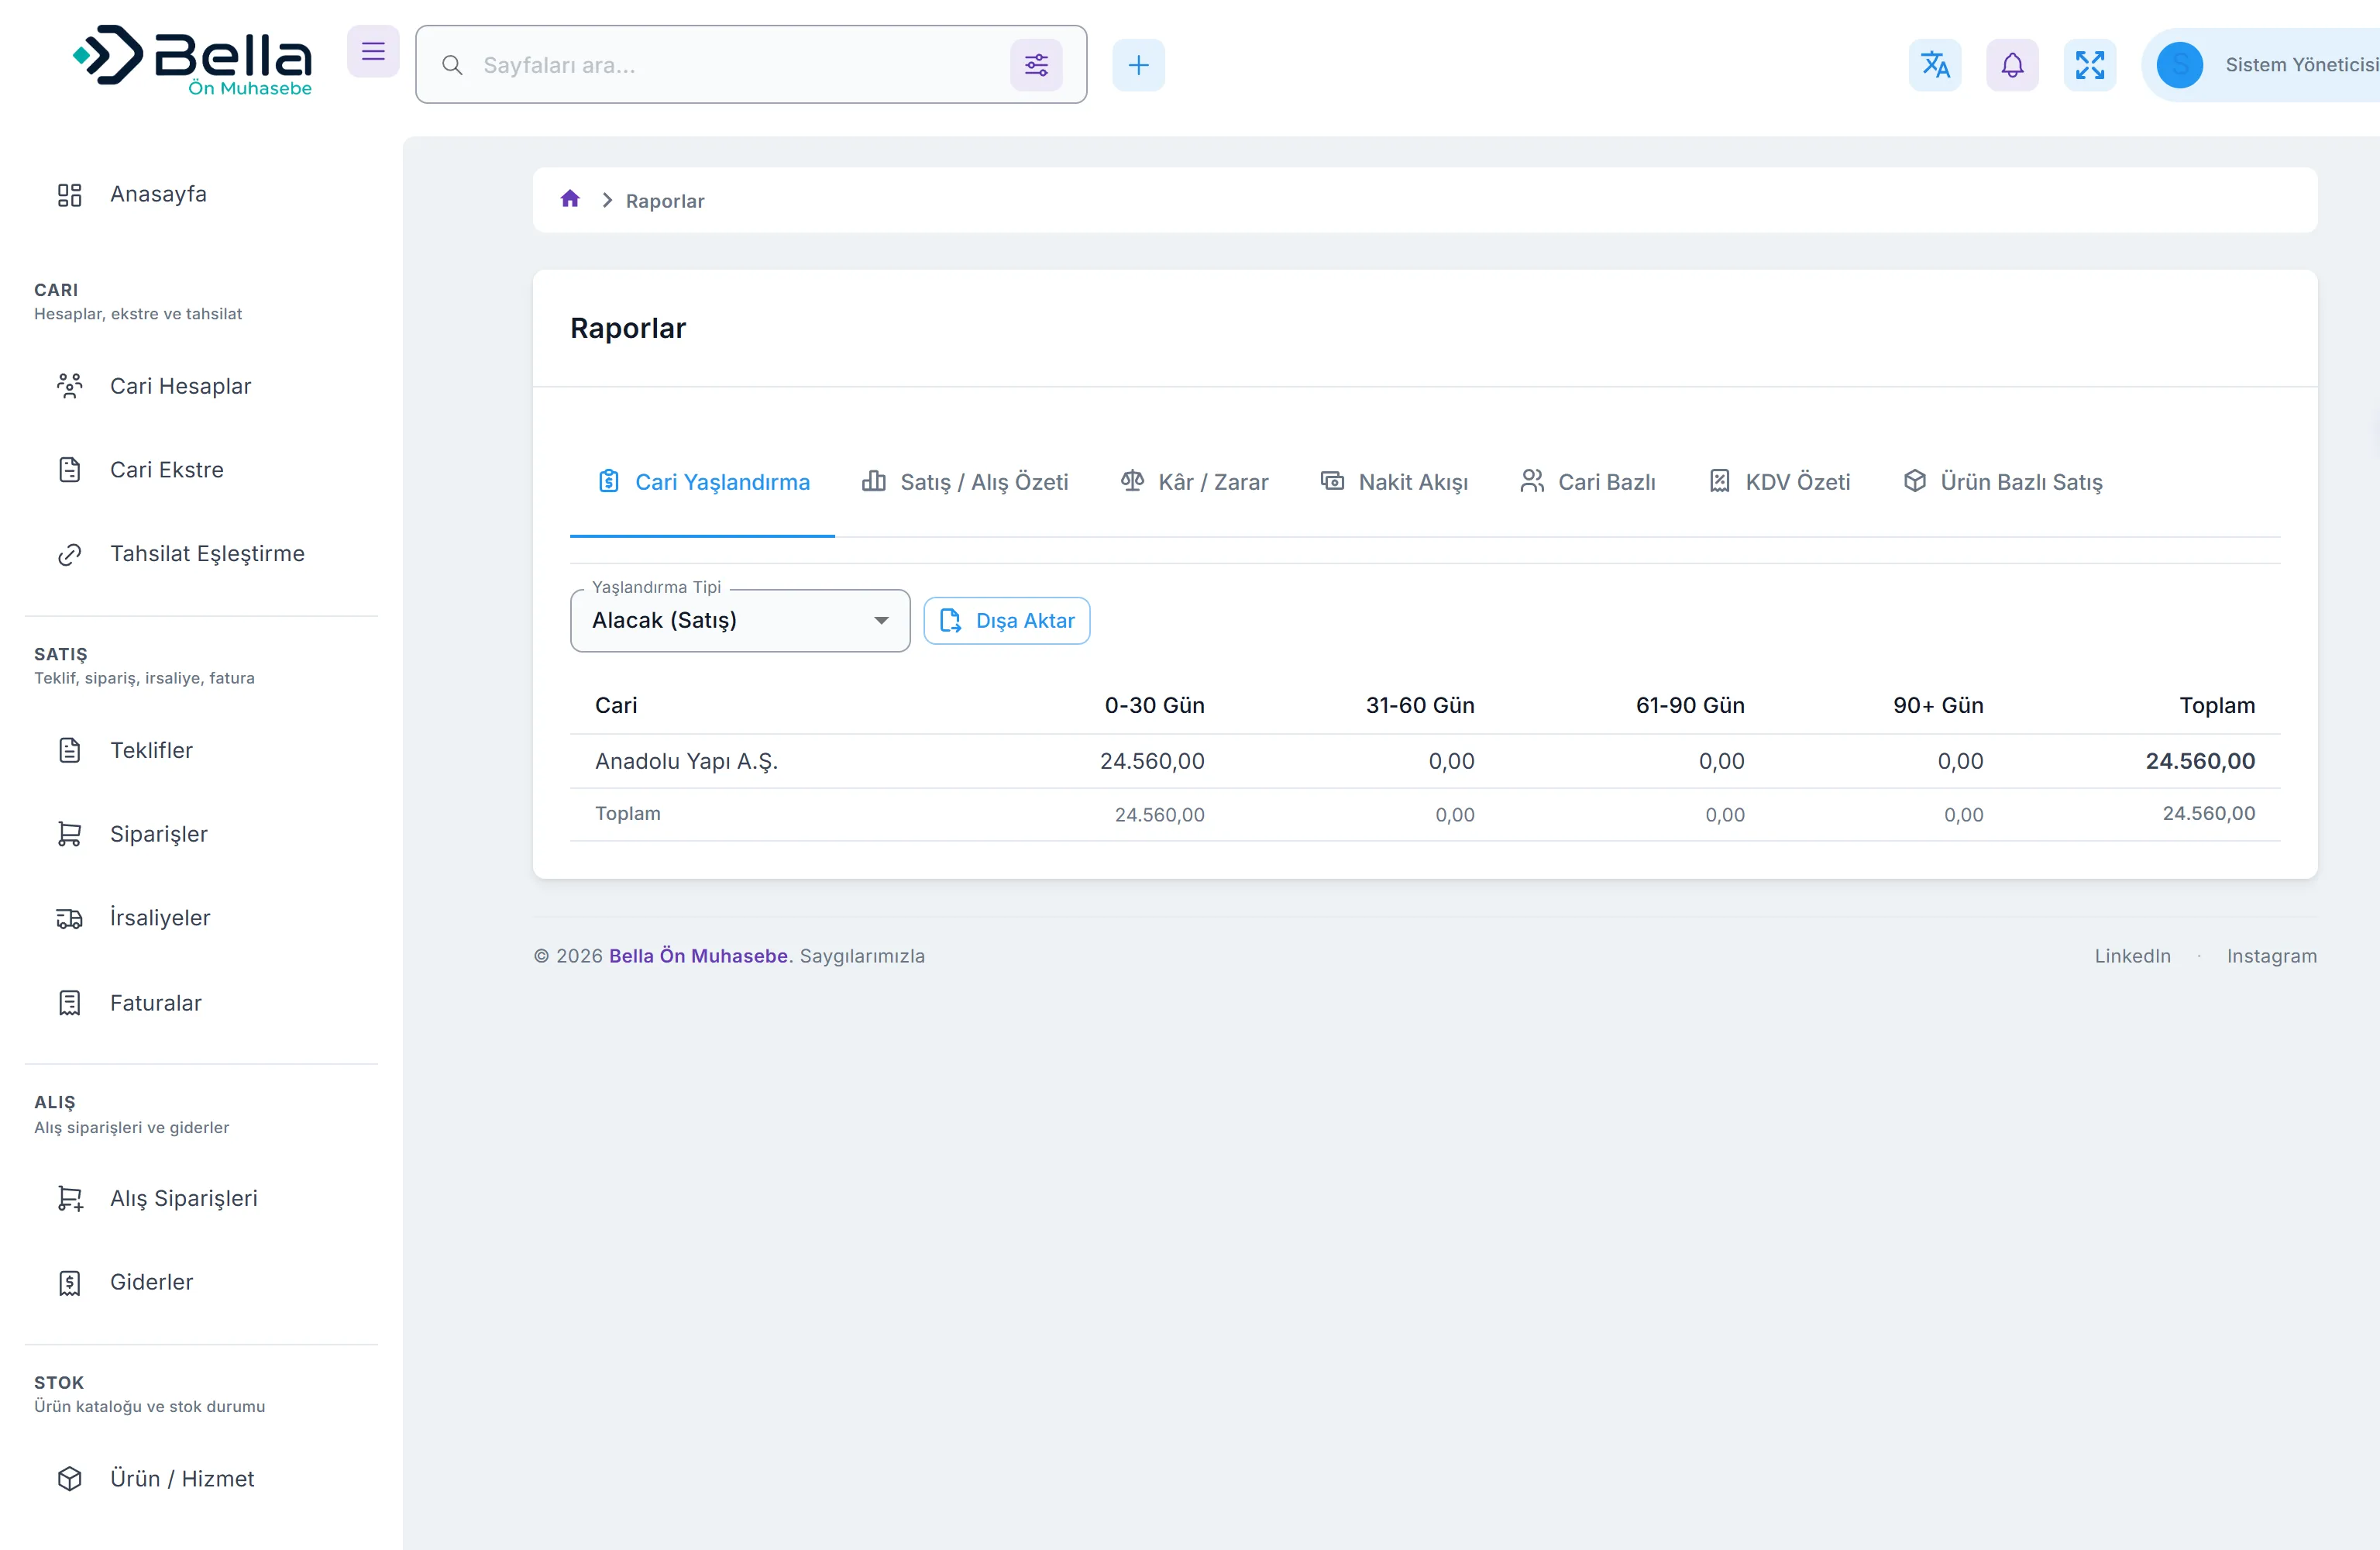Viewport: 2380px width, 1550px height.
Task: Click the 31-60 Gün column header
Action: coord(1420,705)
